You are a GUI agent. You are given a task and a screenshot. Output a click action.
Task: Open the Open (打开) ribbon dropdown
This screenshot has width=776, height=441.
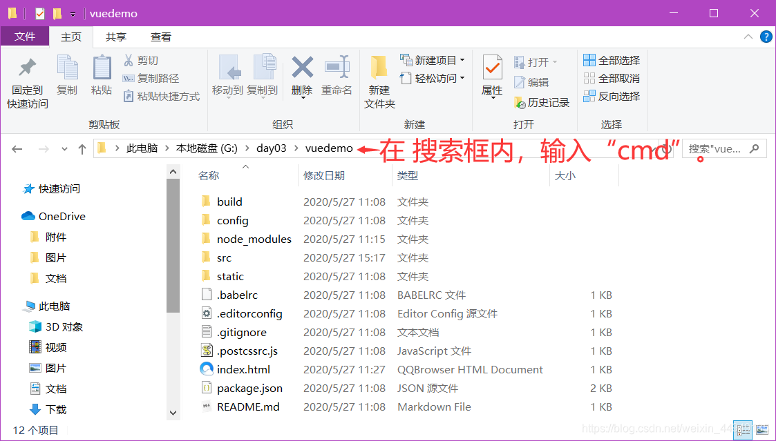(x=536, y=62)
